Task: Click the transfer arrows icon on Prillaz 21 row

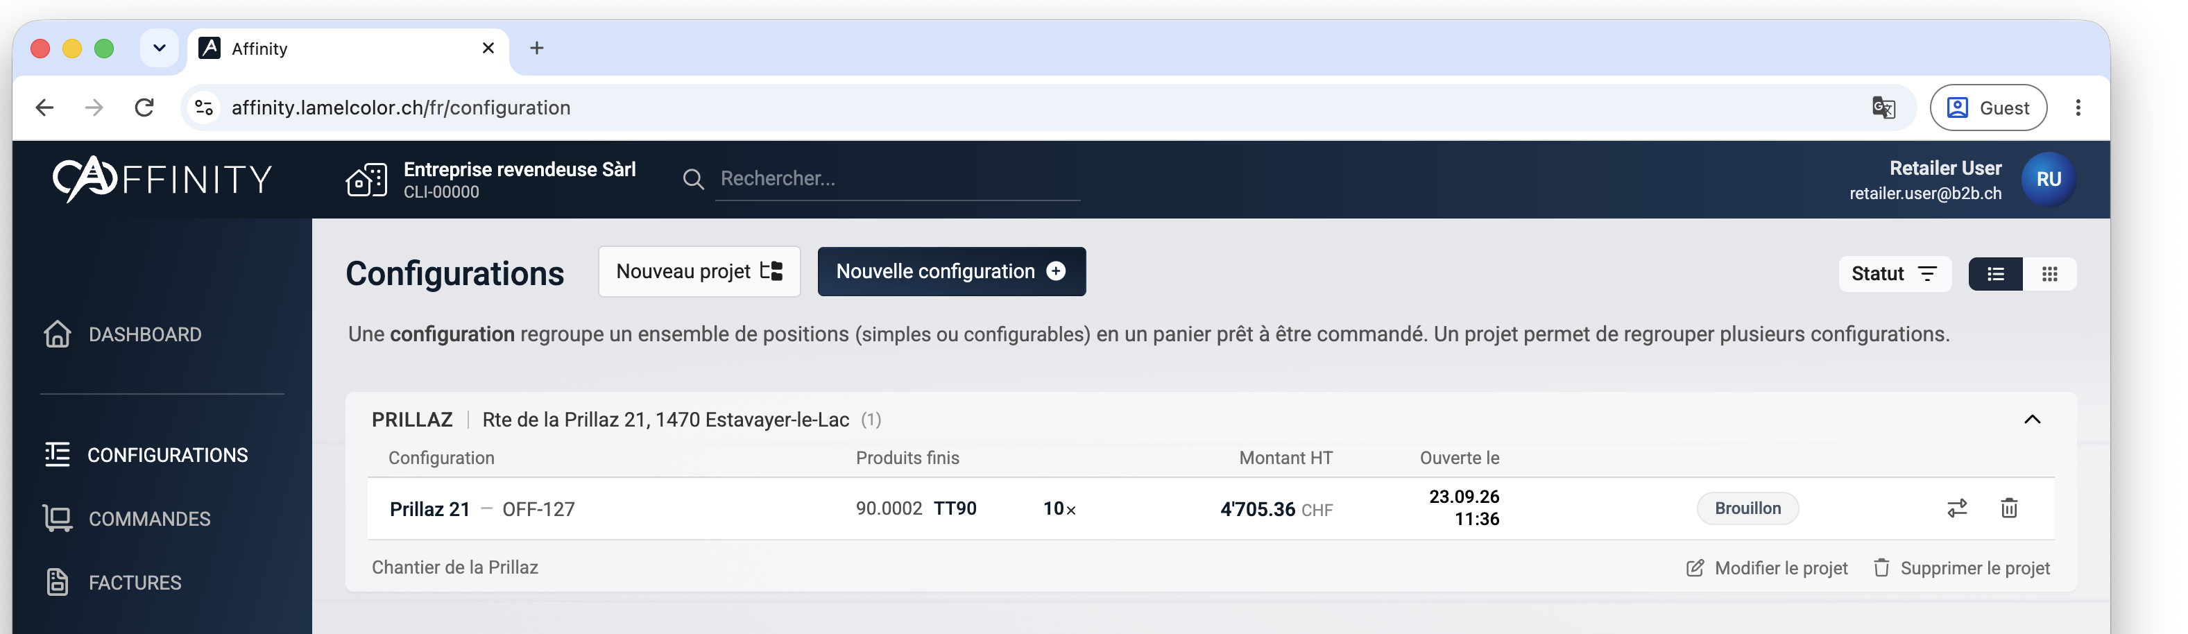Action: pyautogui.click(x=1957, y=508)
